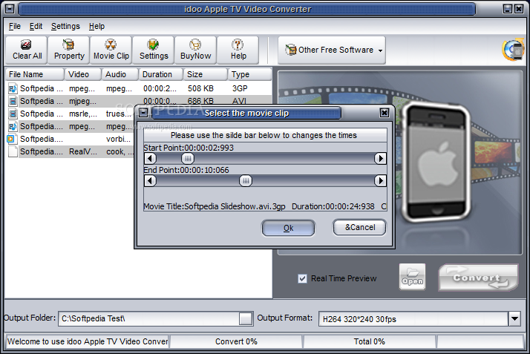The width and height of the screenshot is (530, 354).
Task: Click the icon of the fourth mpeg row
Action: pos(13,126)
